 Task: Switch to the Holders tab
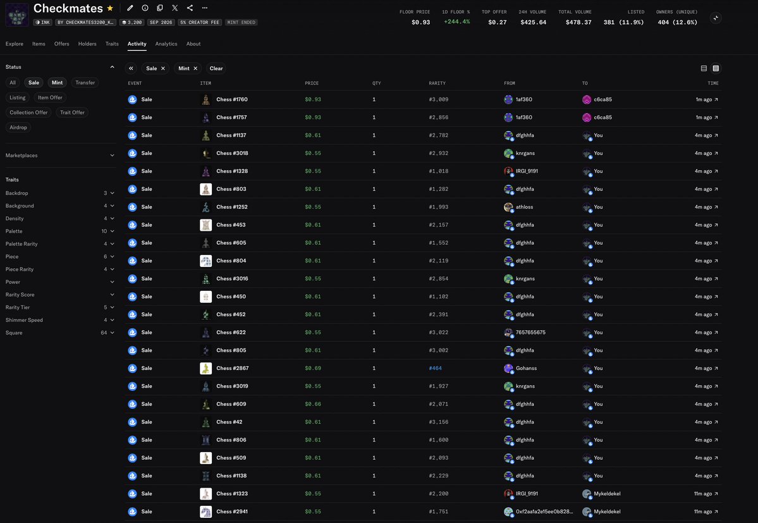pyautogui.click(x=87, y=44)
